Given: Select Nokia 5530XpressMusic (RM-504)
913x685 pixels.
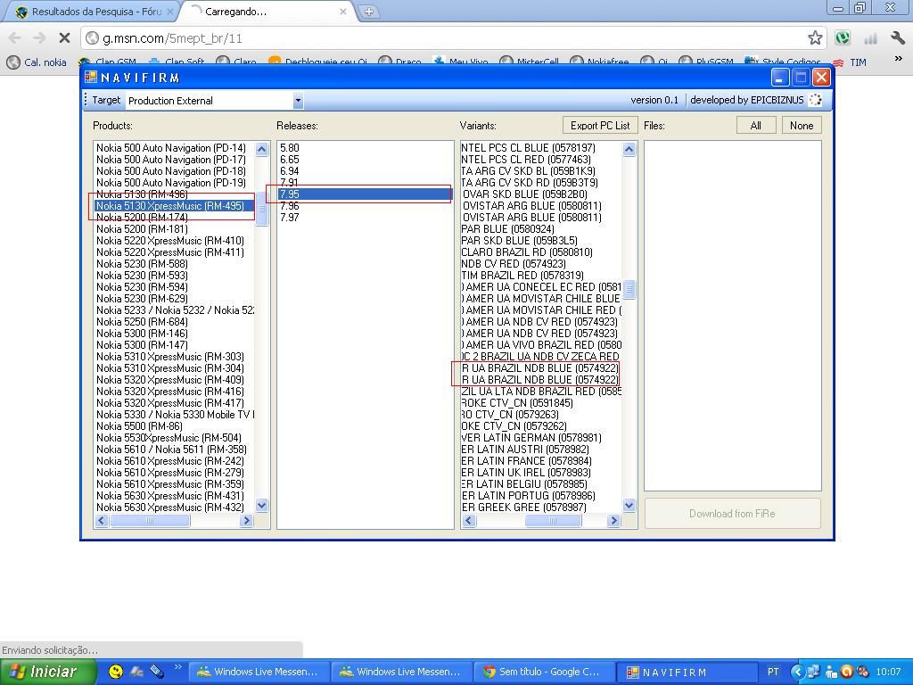Looking at the screenshot, I should pos(174,437).
